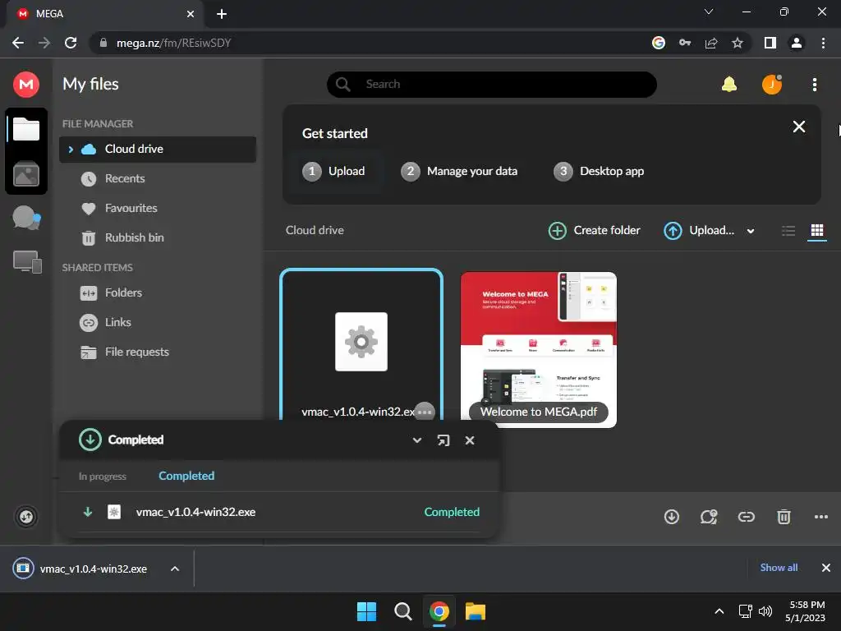The height and width of the screenshot is (631, 841).
Task: Click the Google icon in address bar
Action: click(659, 43)
